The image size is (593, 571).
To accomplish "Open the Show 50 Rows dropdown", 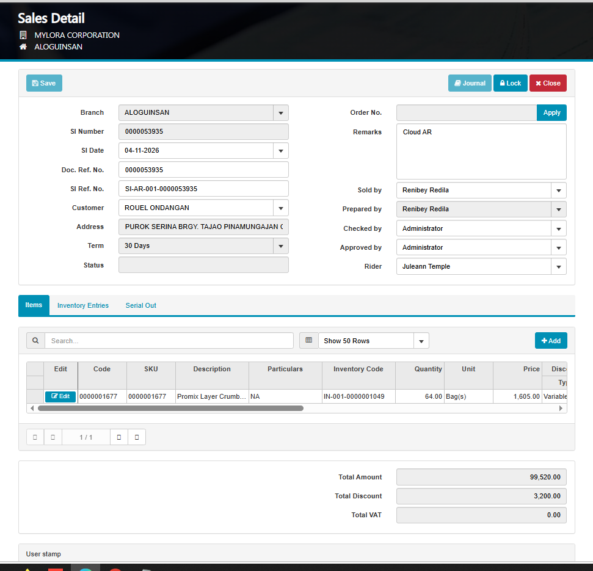I will (x=421, y=341).
